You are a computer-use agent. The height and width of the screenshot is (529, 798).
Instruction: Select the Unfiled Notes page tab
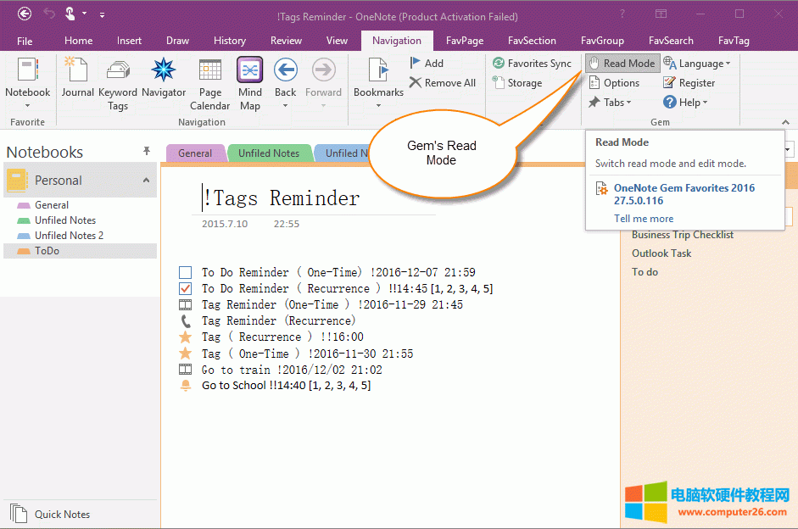pos(269,153)
